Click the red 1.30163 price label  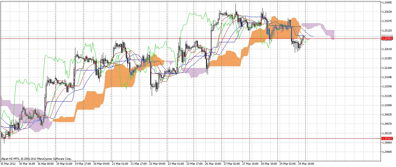(x=387, y=139)
